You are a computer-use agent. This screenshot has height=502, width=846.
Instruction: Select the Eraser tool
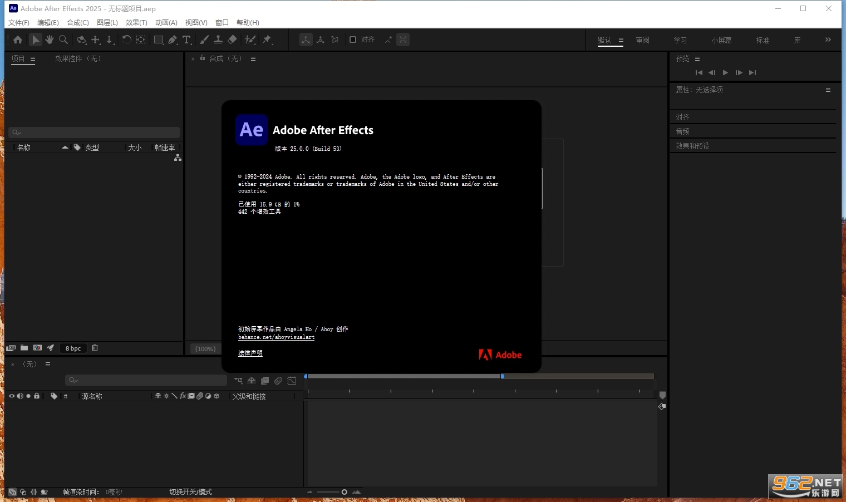[233, 40]
